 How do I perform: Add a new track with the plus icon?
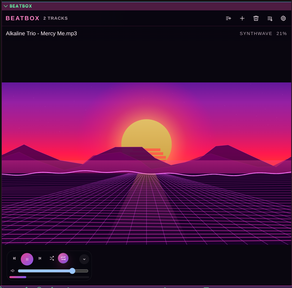[242, 18]
